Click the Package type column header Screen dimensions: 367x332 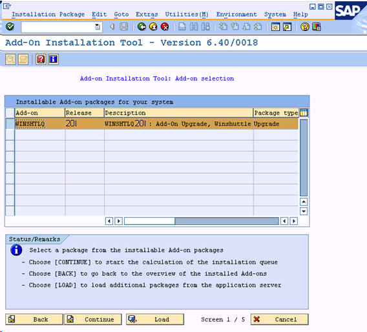[x=276, y=113]
